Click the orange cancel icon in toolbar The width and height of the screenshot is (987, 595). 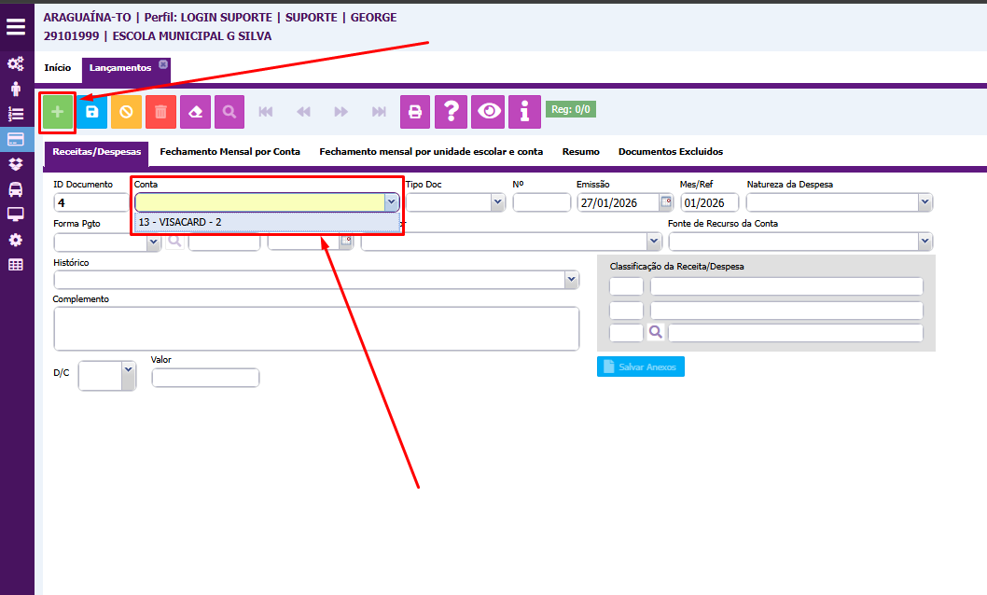tap(126, 112)
